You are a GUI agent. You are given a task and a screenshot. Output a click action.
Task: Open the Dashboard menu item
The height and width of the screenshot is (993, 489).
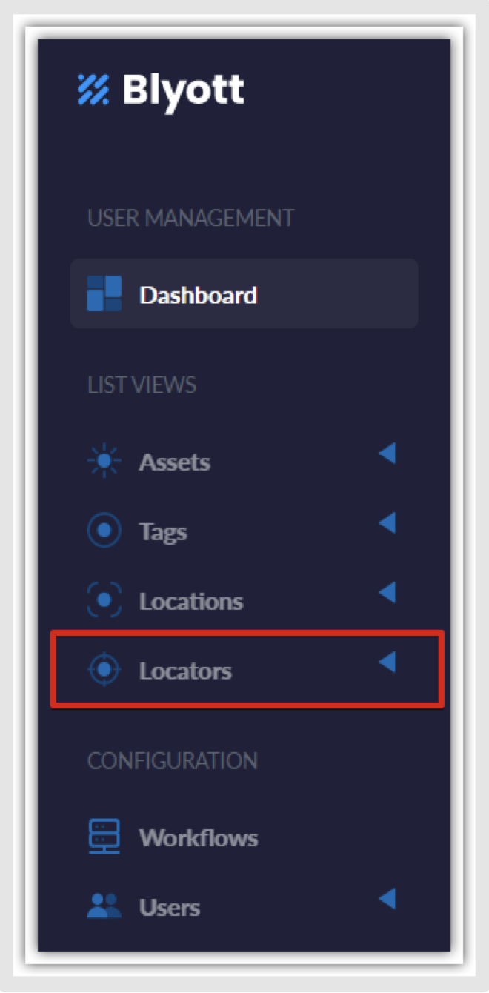tap(245, 293)
